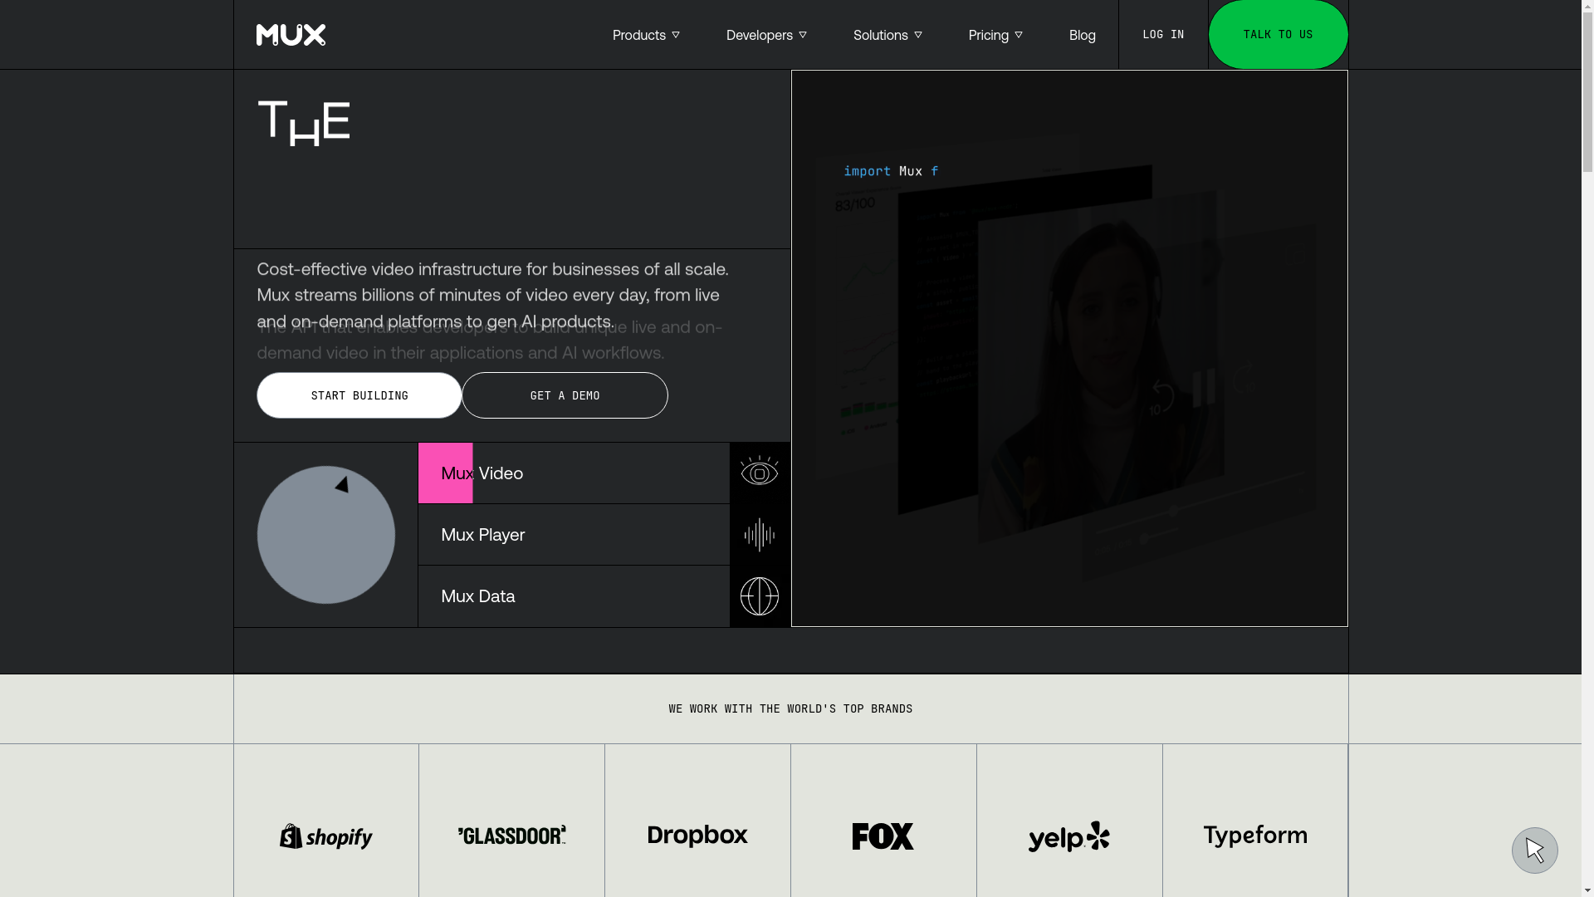This screenshot has height=897, width=1594.
Task: Select the Mux Player tab
Action: click(574, 535)
